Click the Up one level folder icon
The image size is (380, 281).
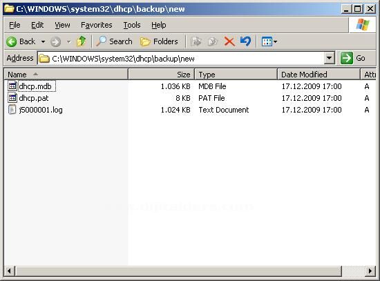[82, 41]
